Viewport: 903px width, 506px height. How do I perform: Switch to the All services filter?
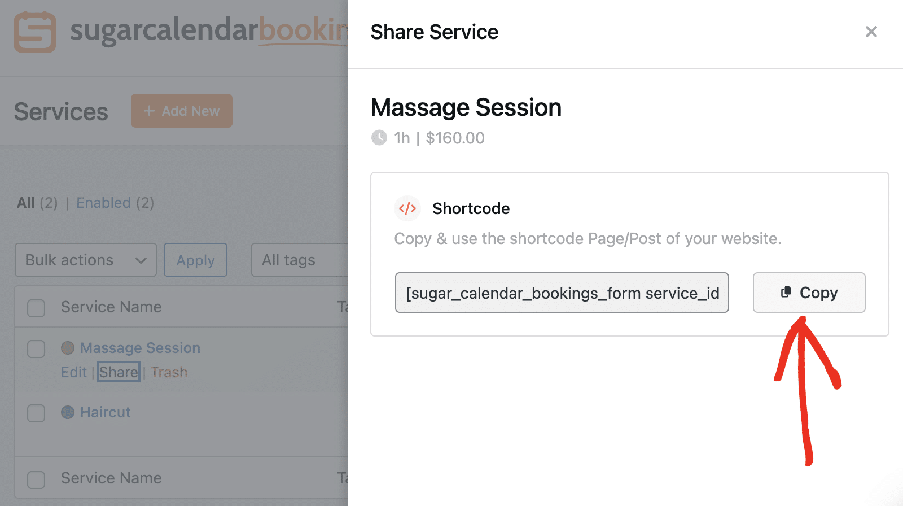(x=25, y=203)
